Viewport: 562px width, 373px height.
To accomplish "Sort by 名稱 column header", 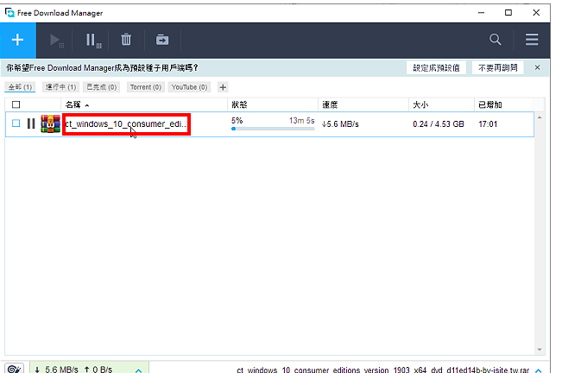I will tap(144, 104).
